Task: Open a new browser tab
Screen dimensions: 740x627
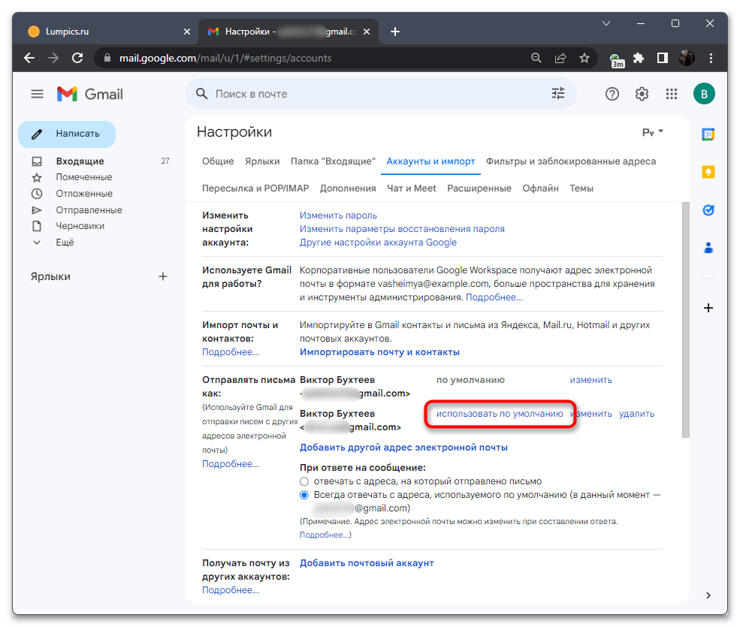Action: click(x=395, y=32)
